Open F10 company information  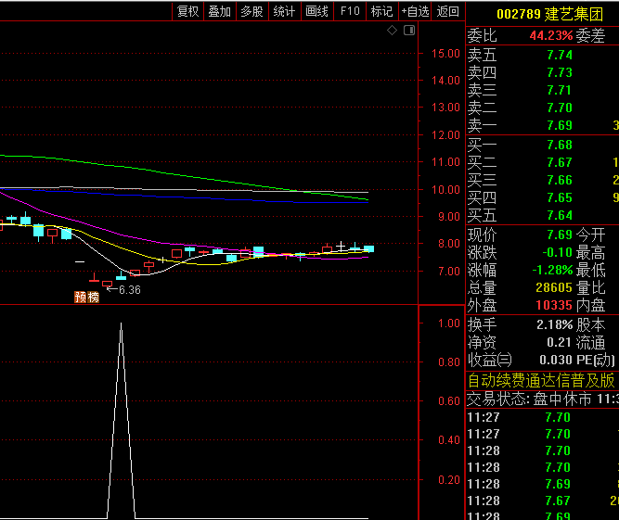click(350, 11)
